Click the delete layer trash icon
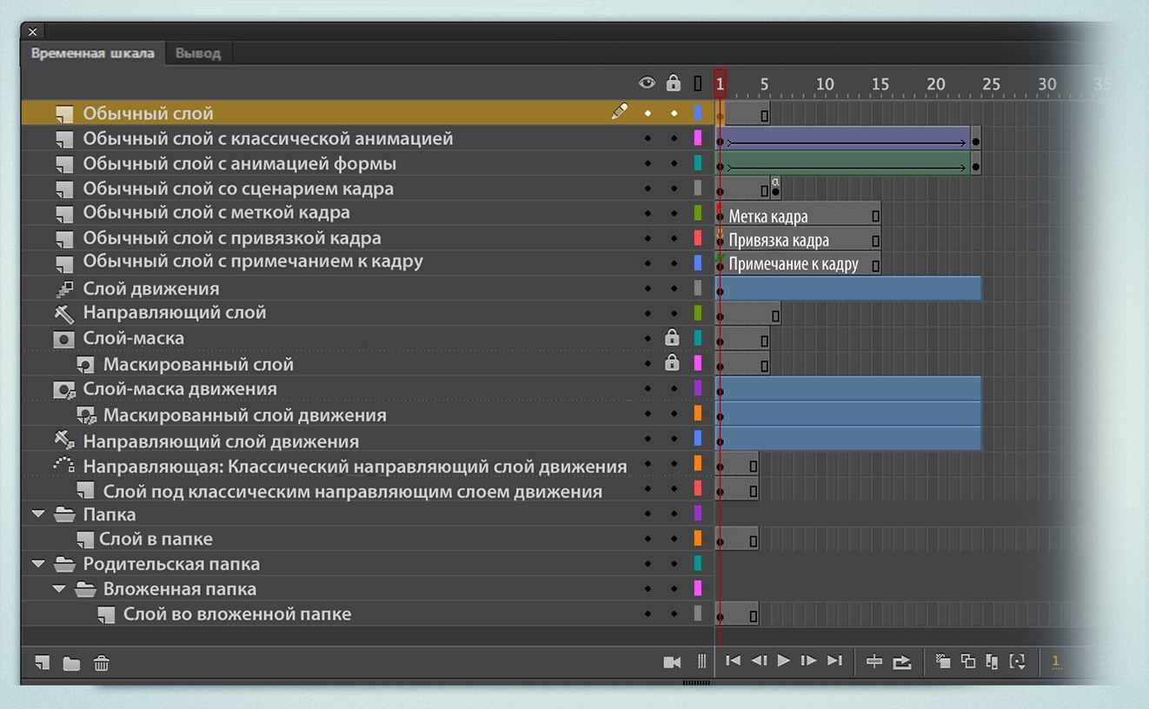 coord(102,664)
